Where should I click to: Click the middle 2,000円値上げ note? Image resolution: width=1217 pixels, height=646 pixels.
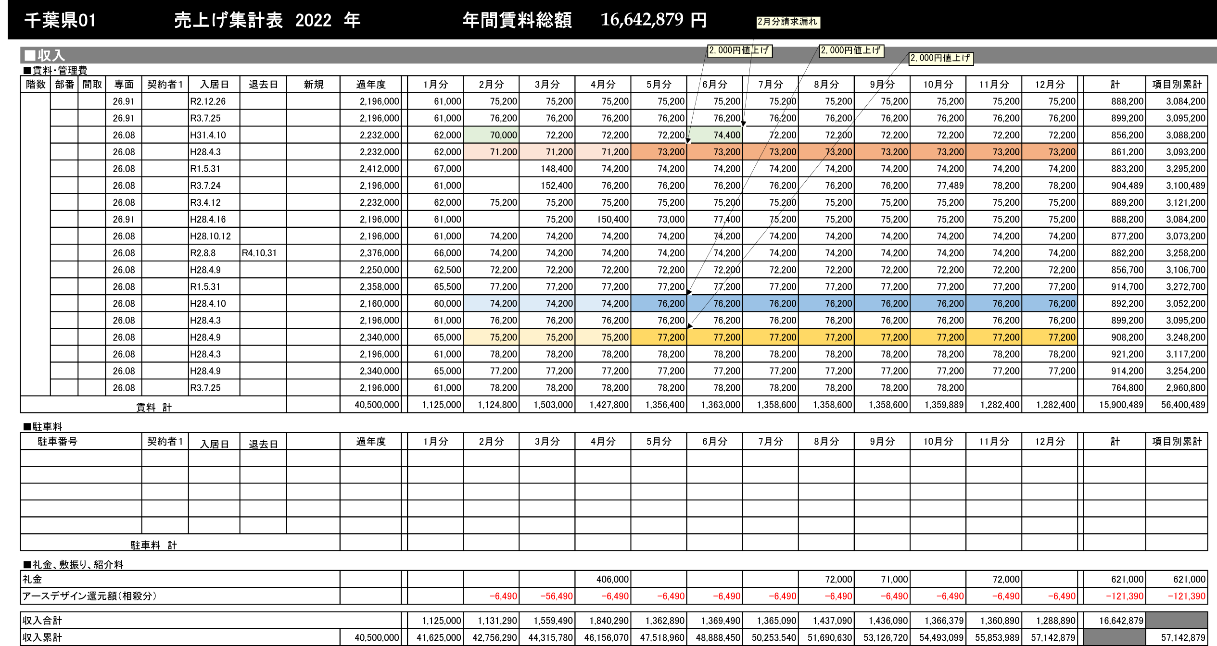click(851, 50)
